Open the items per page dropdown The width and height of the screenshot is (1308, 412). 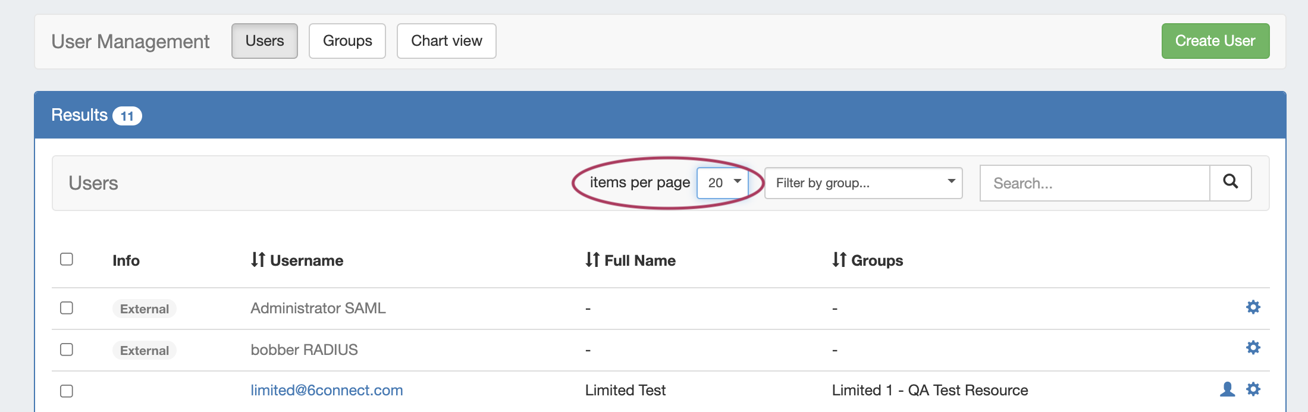tap(723, 183)
